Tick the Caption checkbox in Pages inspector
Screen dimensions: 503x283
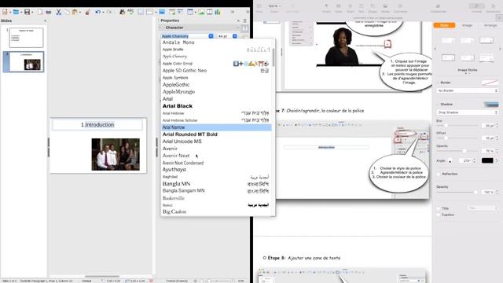click(439, 215)
